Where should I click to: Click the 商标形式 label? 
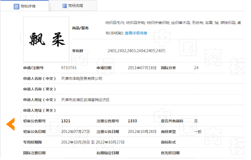point(168,142)
